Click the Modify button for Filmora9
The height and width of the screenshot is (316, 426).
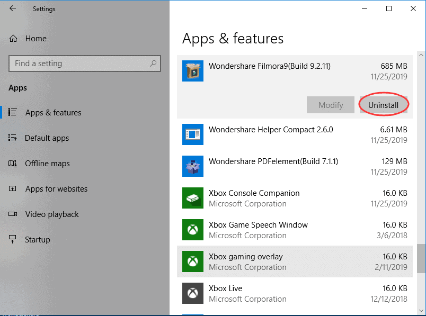pyautogui.click(x=331, y=105)
